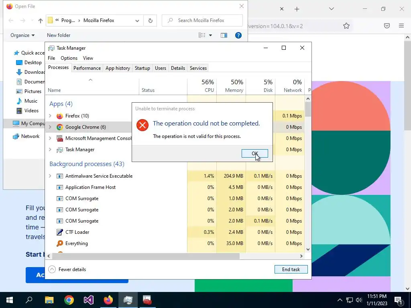The width and height of the screenshot is (411, 308).
Task: Expand the Firefox (10) process group
Action: pyautogui.click(x=50, y=116)
